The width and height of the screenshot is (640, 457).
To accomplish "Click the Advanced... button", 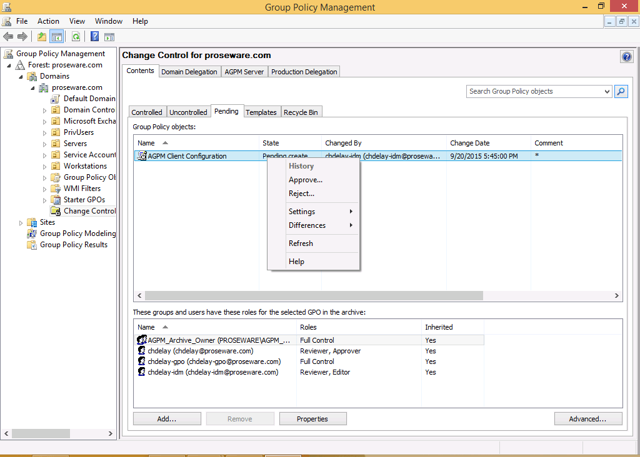I will pyautogui.click(x=587, y=419).
